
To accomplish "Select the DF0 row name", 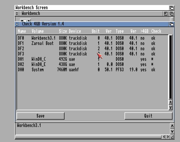I will coord(21,38).
